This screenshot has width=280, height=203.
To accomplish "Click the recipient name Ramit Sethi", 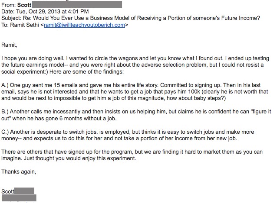I will pyautogui.click(x=24, y=25).
